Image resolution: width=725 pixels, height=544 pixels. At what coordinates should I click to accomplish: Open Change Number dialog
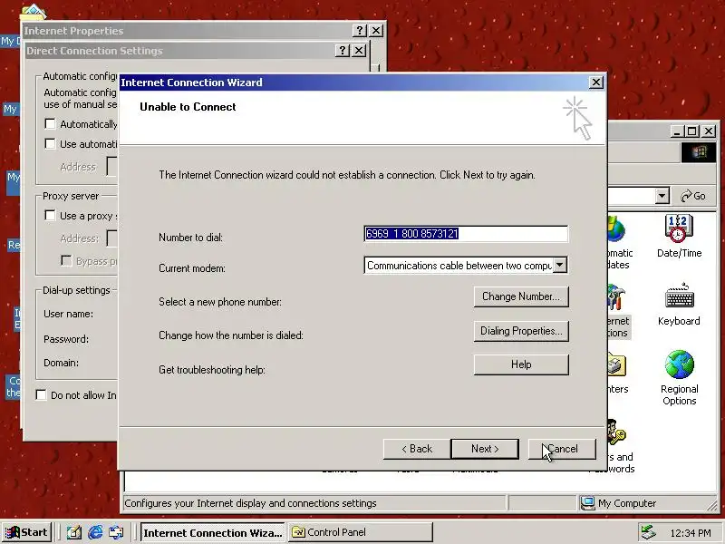521,296
